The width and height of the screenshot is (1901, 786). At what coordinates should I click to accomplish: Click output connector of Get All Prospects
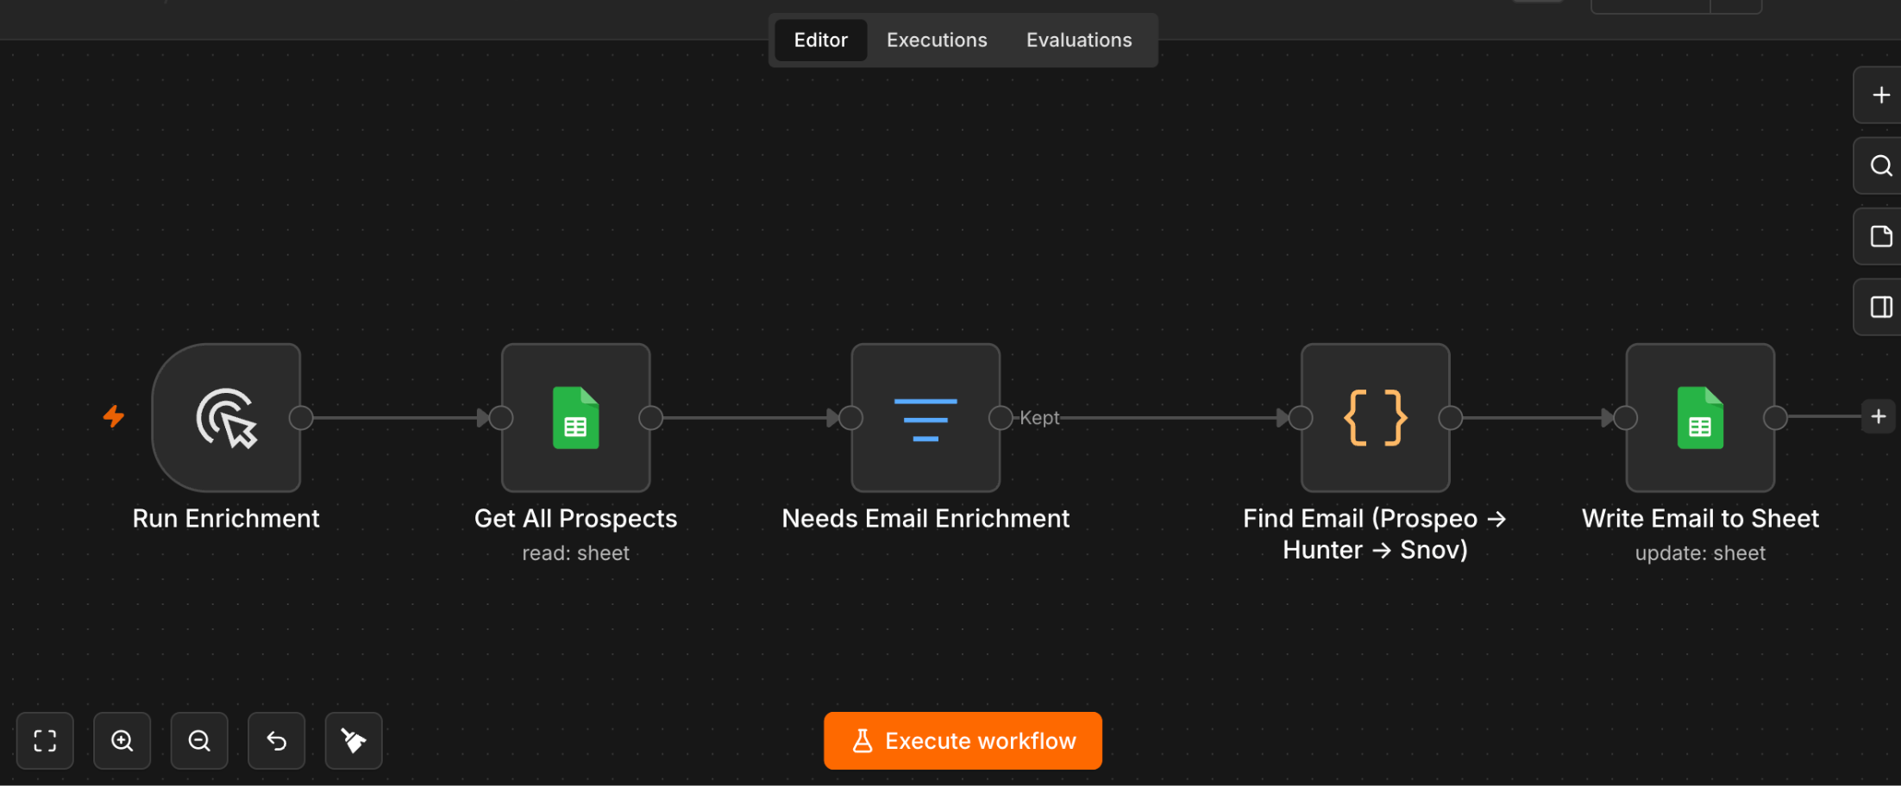(650, 418)
